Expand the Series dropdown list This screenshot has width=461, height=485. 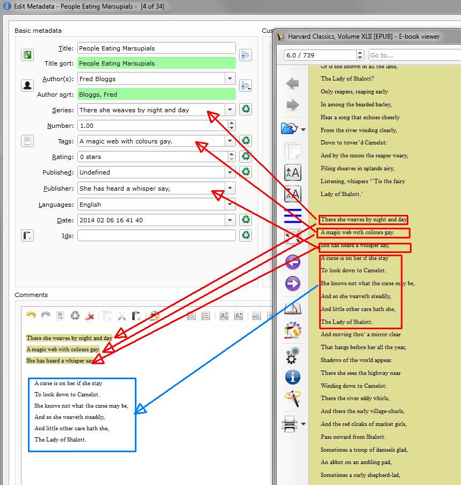230,110
